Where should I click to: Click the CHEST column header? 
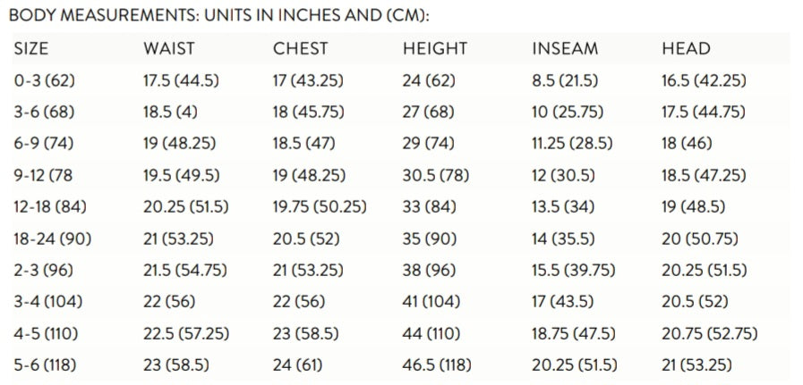click(300, 48)
